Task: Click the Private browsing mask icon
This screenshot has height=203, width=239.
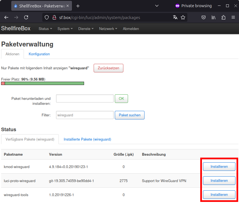Action: [177, 6]
